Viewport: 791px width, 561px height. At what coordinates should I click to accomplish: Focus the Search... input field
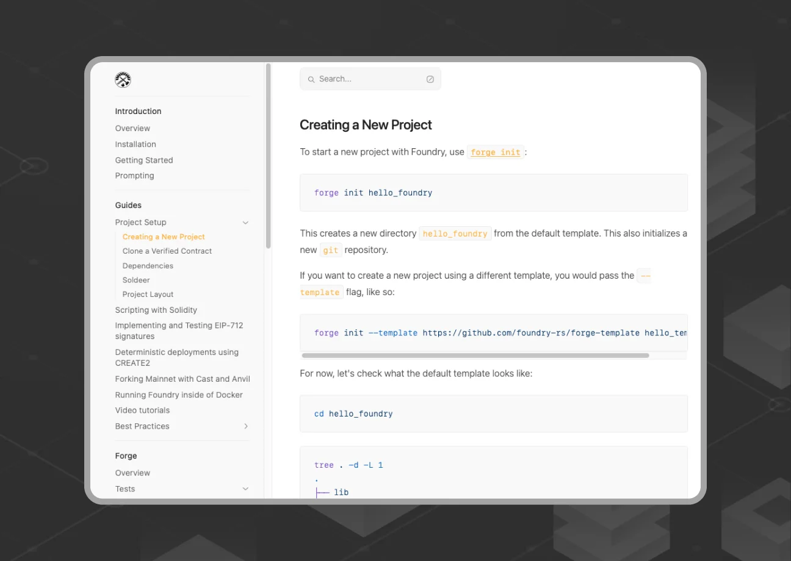[370, 79]
